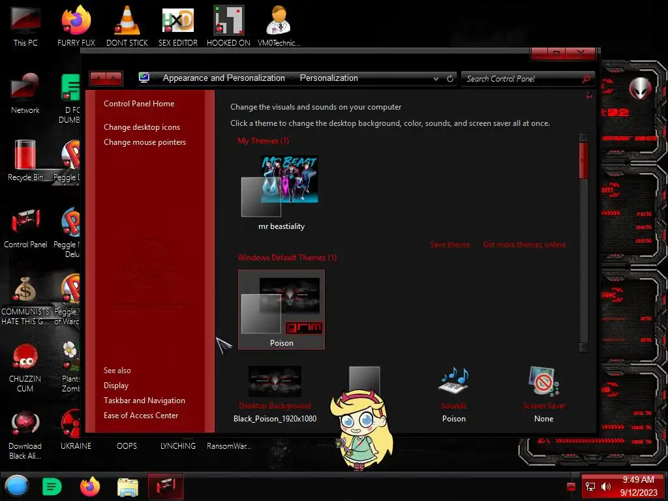Image resolution: width=668 pixels, height=501 pixels.
Task: Click the Personalization breadcrumb
Action: [329, 78]
